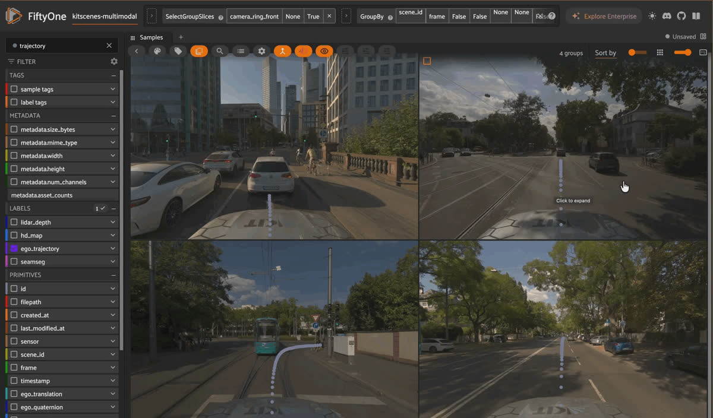This screenshot has width=713, height=418.
Task: Toggle label visibility eye button
Action: click(324, 51)
